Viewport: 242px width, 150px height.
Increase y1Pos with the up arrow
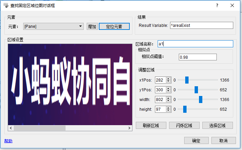point(168,88)
